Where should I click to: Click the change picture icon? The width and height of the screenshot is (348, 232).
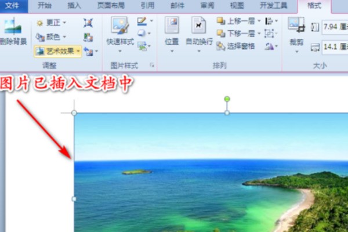point(88,37)
